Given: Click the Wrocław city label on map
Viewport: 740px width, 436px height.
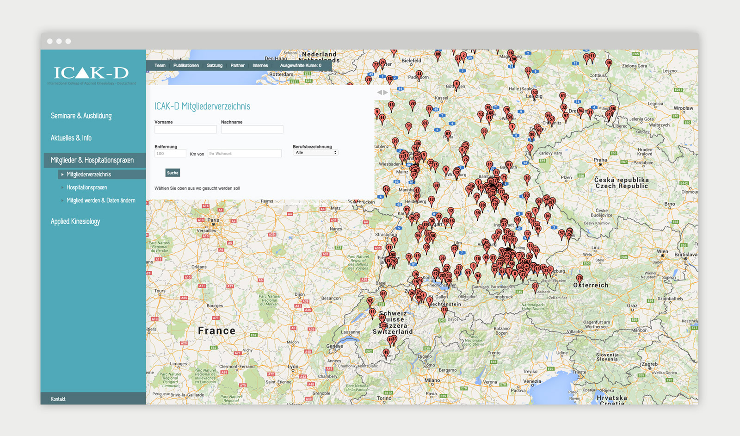Looking at the screenshot, I should point(684,108).
